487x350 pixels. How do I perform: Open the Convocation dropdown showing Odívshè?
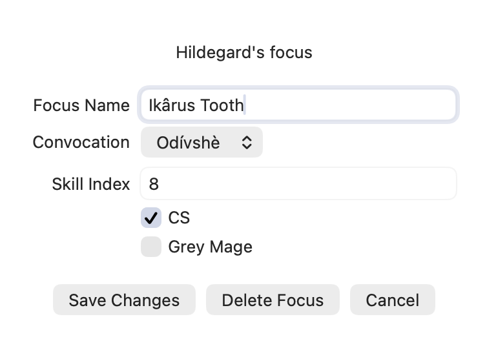[x=202, y=143]
